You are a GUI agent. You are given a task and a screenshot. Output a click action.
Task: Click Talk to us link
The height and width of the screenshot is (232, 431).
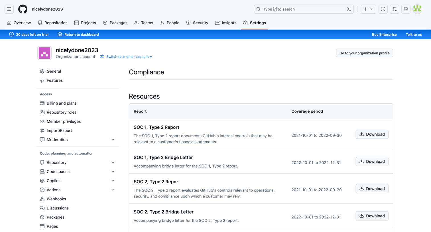[414, 34]
